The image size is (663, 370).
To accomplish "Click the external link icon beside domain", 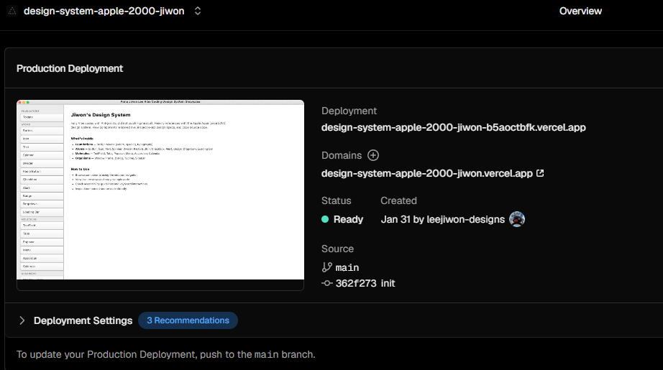I will [x=540, y=173].
